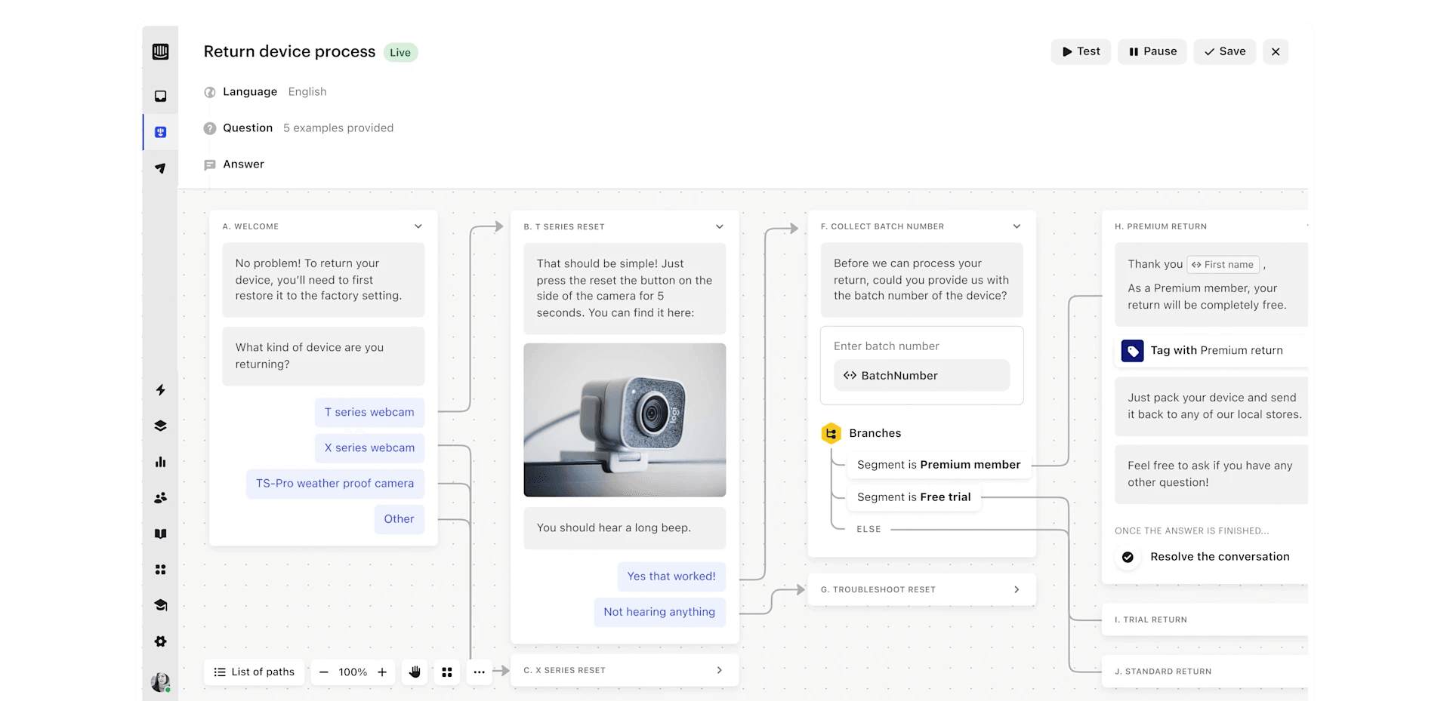Open Outbound paper plane icon

tap(160, 168)
